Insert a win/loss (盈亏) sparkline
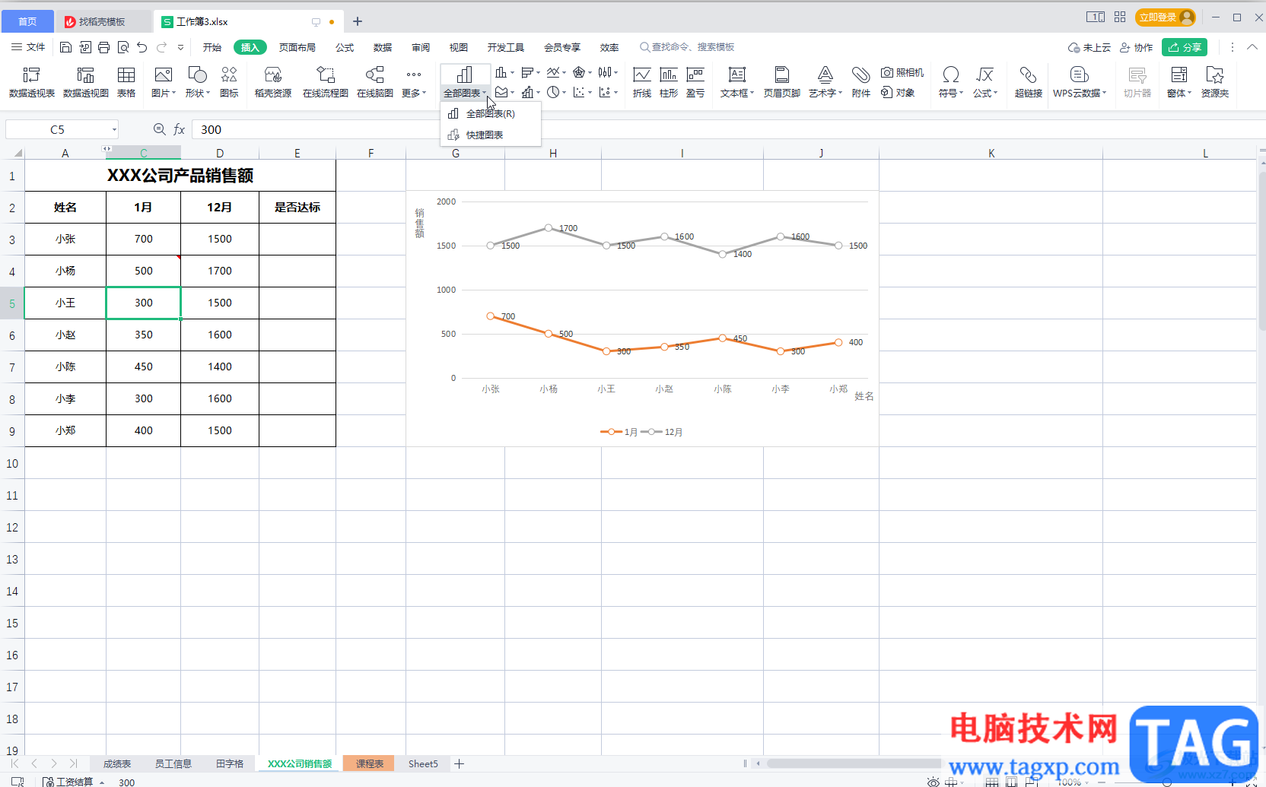The image size is (1266, 787). pyautogui.click(x=695, y=82)
